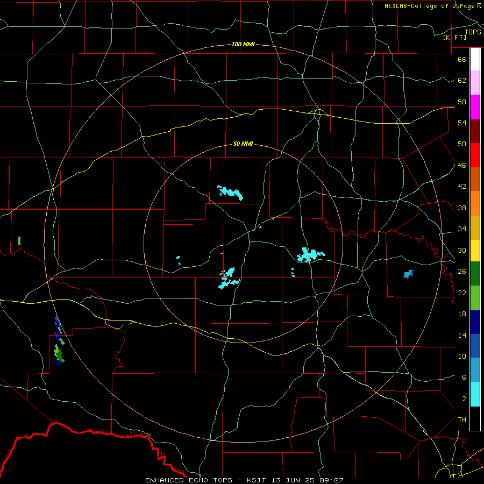Viewport: 484px width, 484px height.
Task: Click the 38 value on the scale
Action: [462, 208]
